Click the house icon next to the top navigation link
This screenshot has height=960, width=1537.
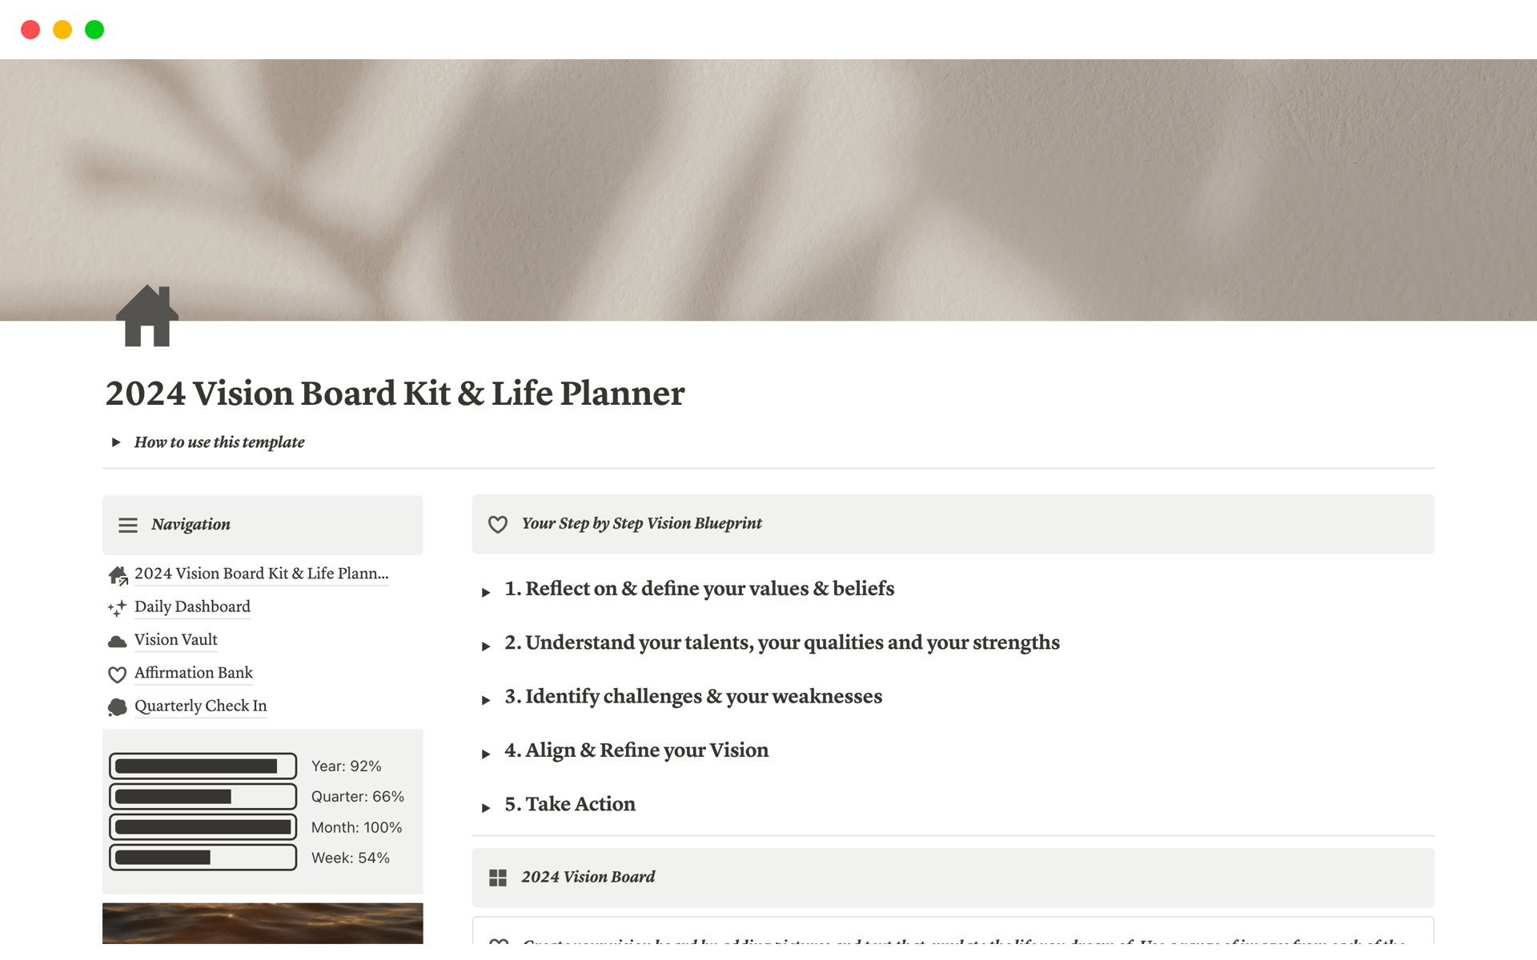[117, 574]
